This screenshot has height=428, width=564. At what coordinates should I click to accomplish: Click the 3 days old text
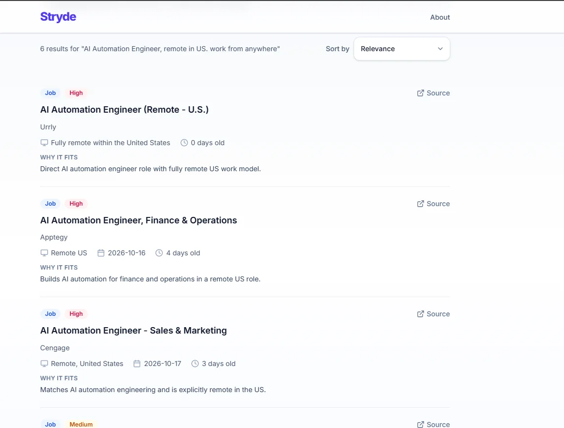pyautogui.click(x=219, y=364)
